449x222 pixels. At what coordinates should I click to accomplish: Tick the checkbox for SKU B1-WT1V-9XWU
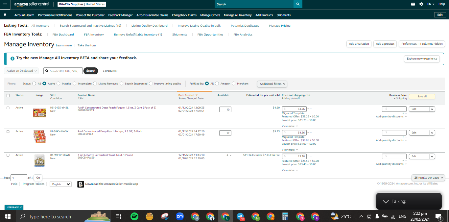click(x=8, y=155)
